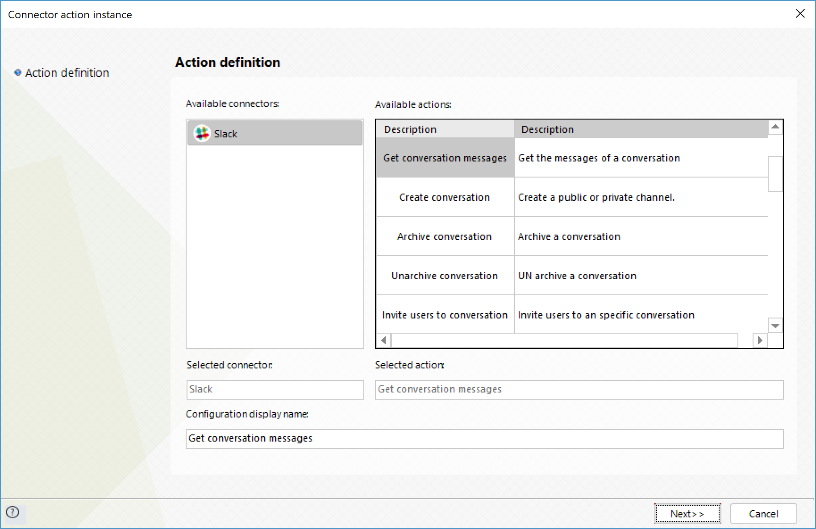Click the horizontal scroll right arrow
The image size is (816, 529).
760,340
